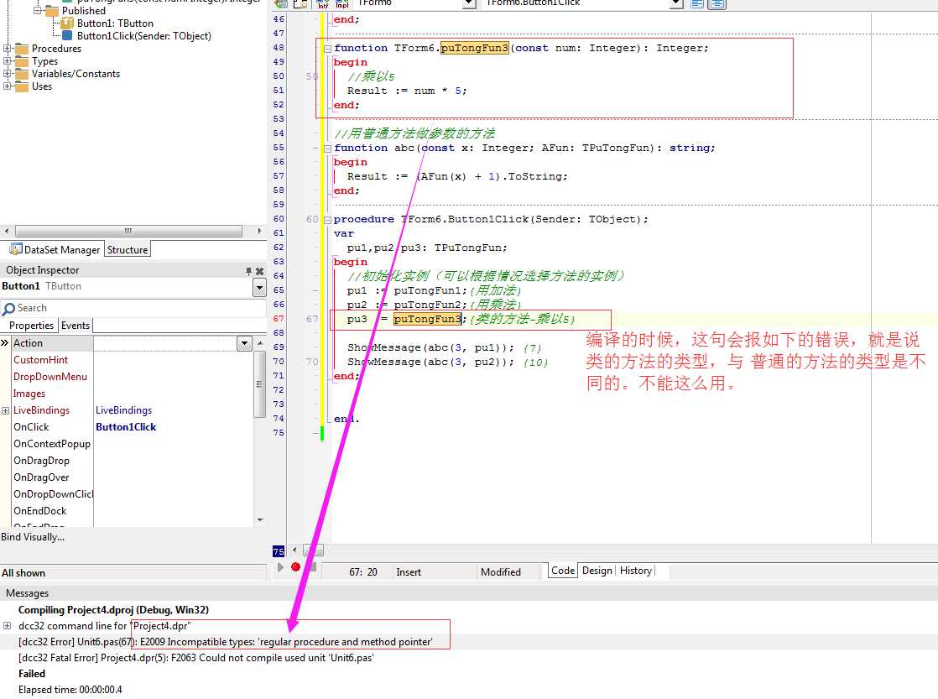Screen dimensions: 938x699
Task: Expand dcc32 command line message
Action: click(x=8, y=626)
